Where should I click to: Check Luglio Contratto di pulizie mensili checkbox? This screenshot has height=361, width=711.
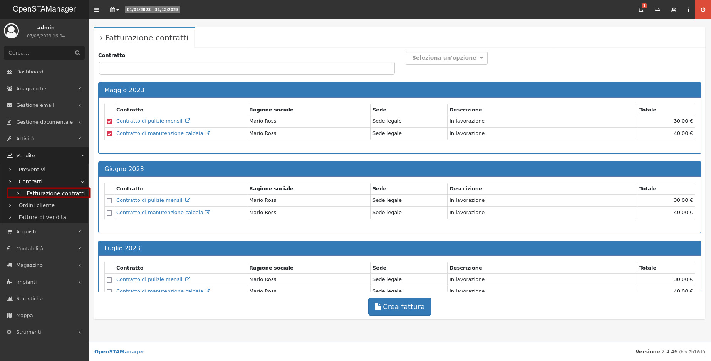coord(109,280)
